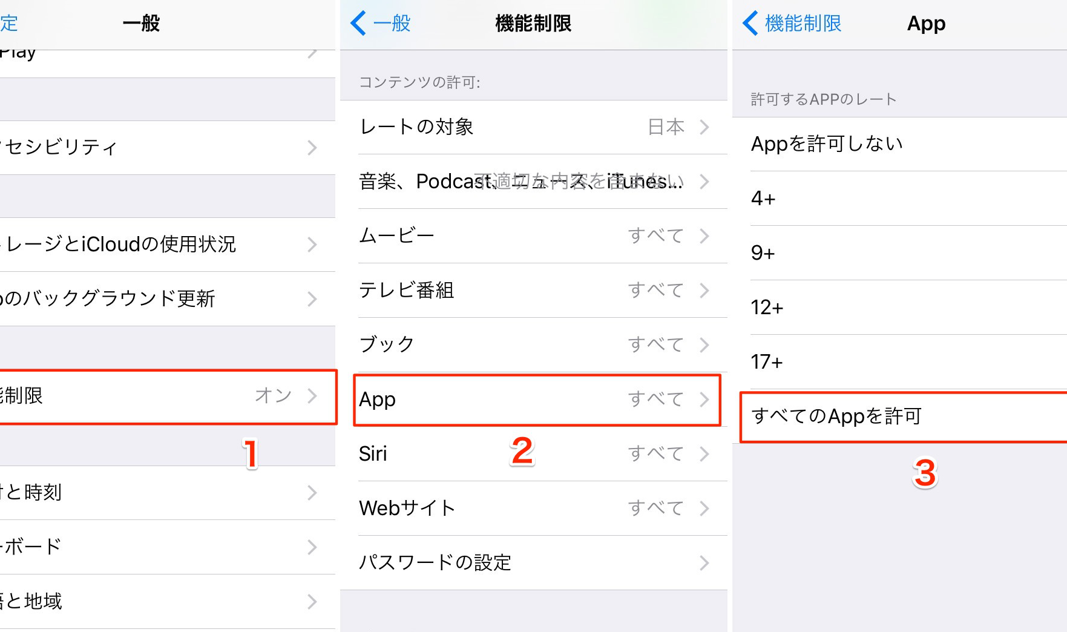Choose the 4+ app rating
Screen dimensions: 1067x632
click(x=899, y=199)
